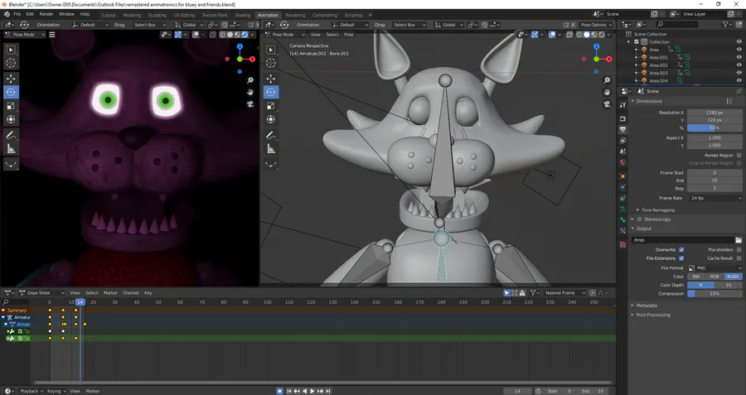Open the Tool properties tab

[x=622, y=104]
